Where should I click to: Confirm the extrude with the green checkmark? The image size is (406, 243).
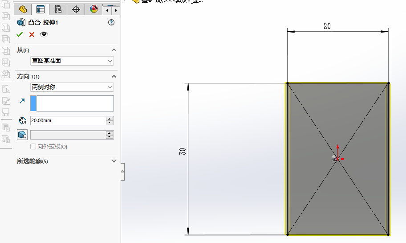pos(20,34)
